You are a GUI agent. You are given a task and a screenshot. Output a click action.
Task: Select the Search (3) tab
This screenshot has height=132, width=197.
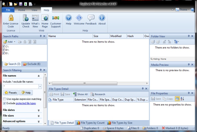(12, 64)
